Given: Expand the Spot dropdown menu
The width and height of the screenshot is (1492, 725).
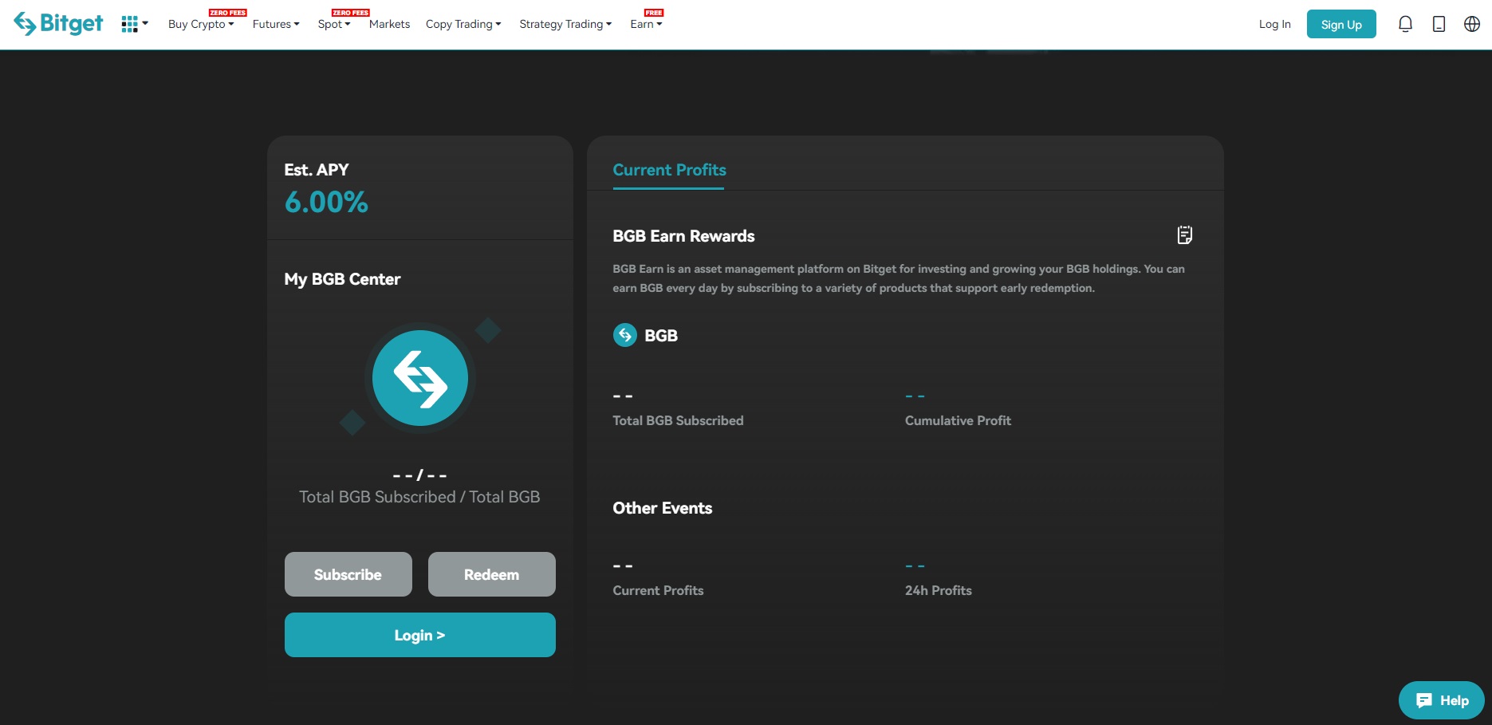Looking at the screenshot, I should coord(334,24).
